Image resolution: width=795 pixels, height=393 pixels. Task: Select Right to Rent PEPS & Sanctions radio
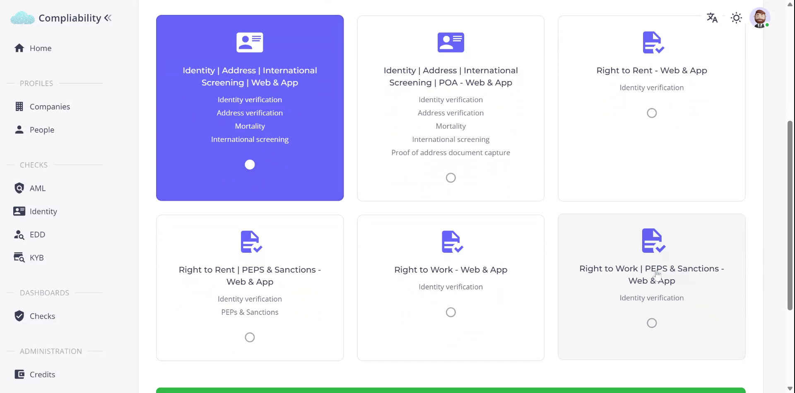(x=250, y=338)
